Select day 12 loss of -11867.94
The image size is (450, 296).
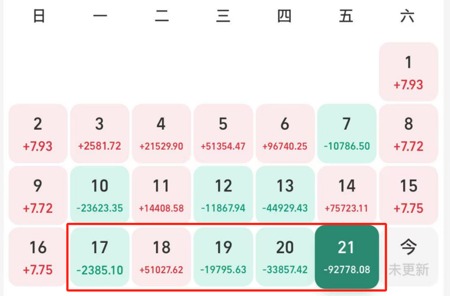[x=223, y=195]
